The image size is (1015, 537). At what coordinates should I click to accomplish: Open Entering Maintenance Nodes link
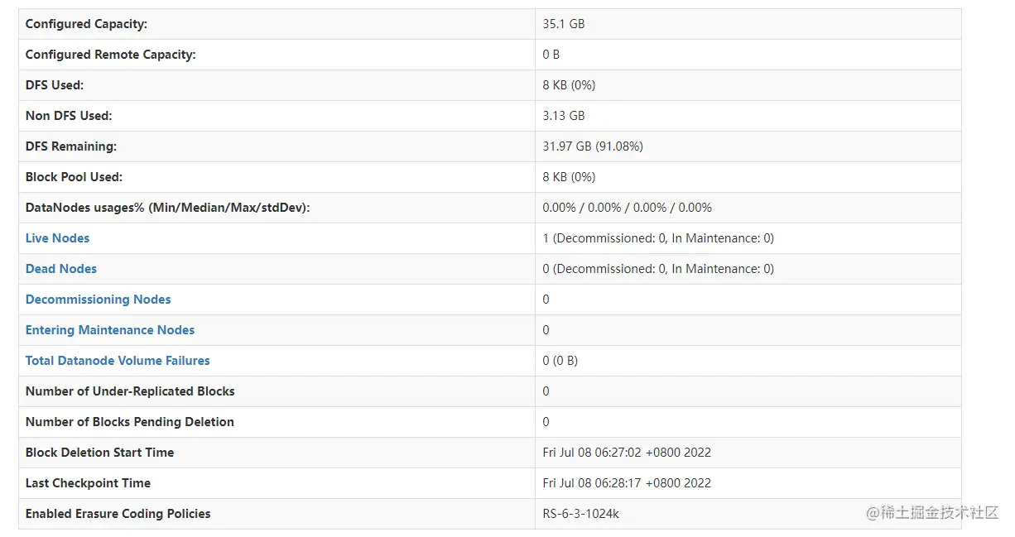110,330
